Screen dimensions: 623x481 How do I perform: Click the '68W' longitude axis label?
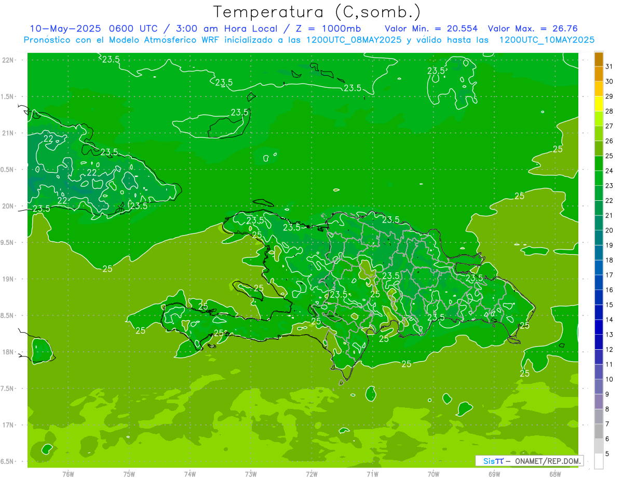coord(555,474)
